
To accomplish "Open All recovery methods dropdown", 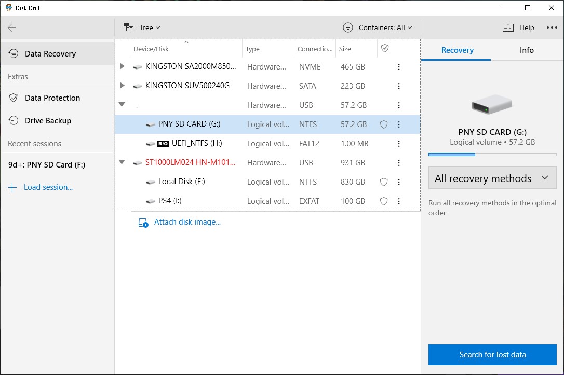I will tap(492, 178).
